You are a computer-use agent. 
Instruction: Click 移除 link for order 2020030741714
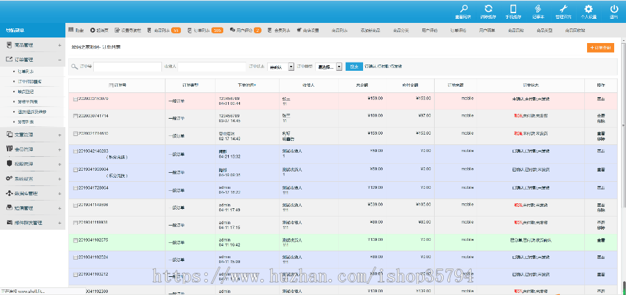pos(601,120)
